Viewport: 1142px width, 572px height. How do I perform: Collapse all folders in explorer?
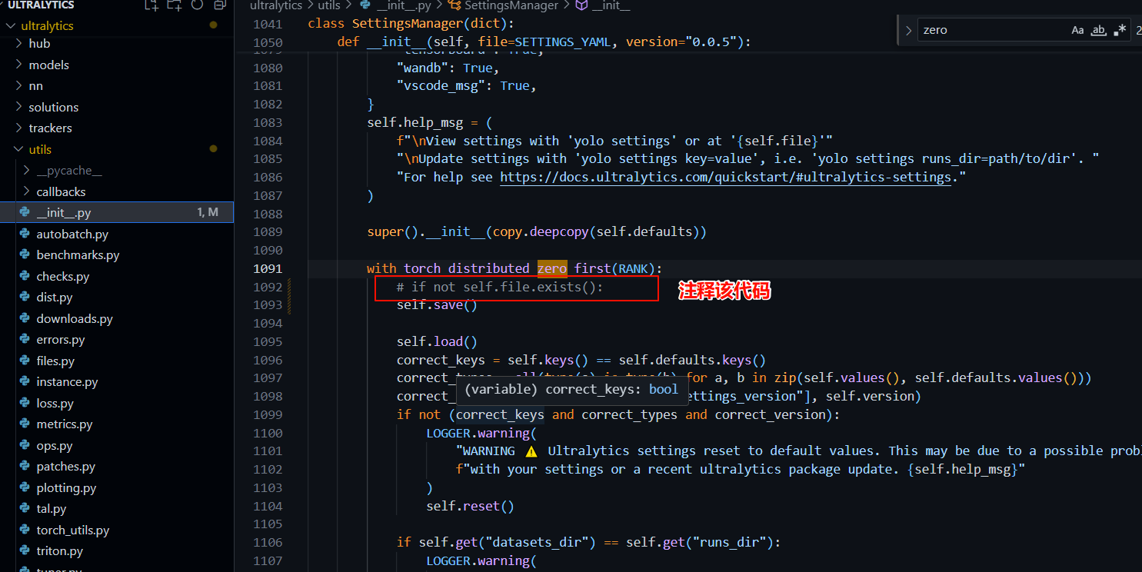pyautogui.click(x=218, y=5)
